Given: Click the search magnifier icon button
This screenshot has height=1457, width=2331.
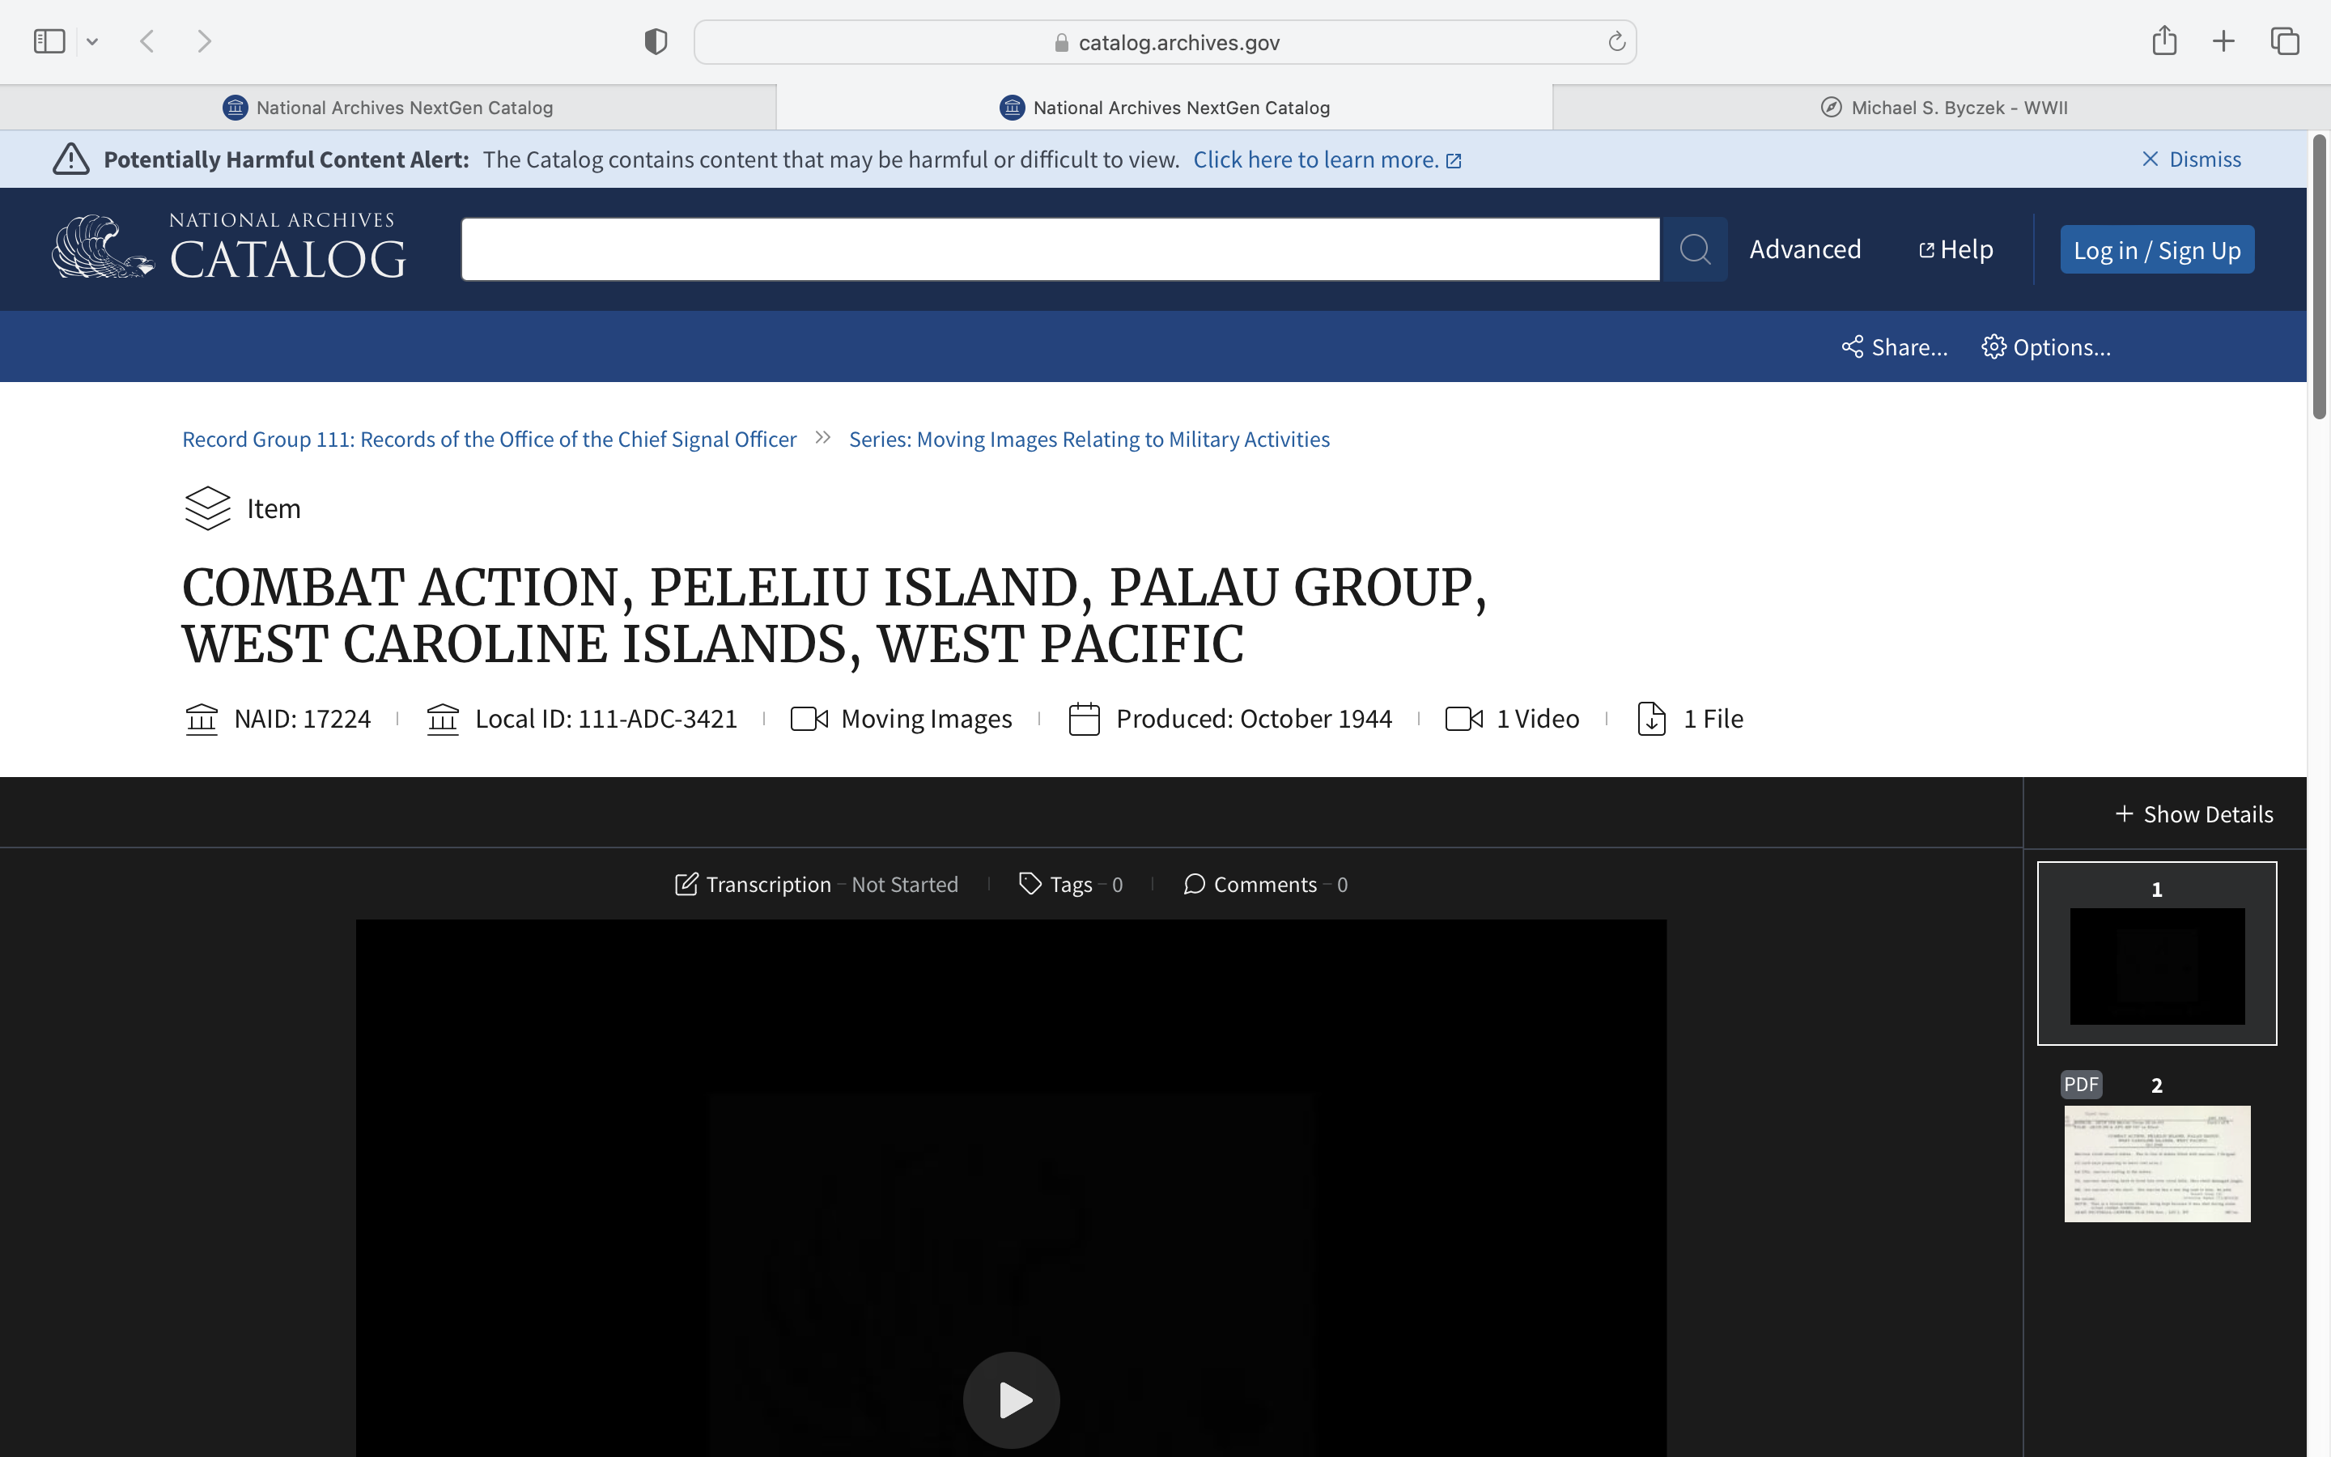Looking at the screenshot, I should pyautogui.click(x=1694, y=249).
